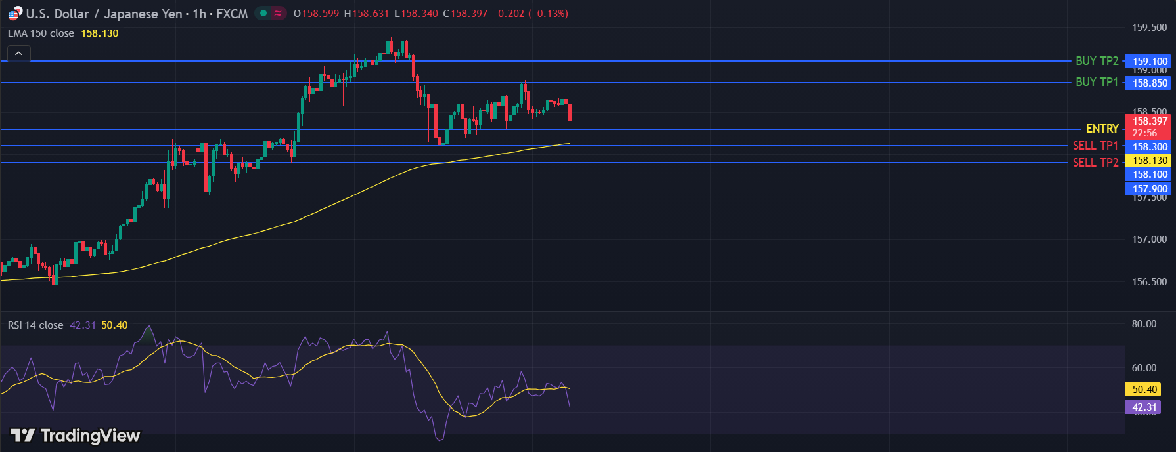Select the SELL TP2 line label

click(x=1095, y=163)
